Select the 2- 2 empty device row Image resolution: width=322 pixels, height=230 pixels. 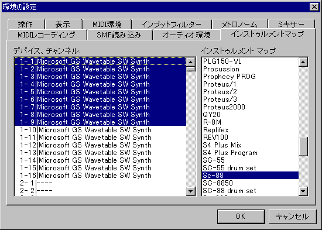tap(101, 191)
